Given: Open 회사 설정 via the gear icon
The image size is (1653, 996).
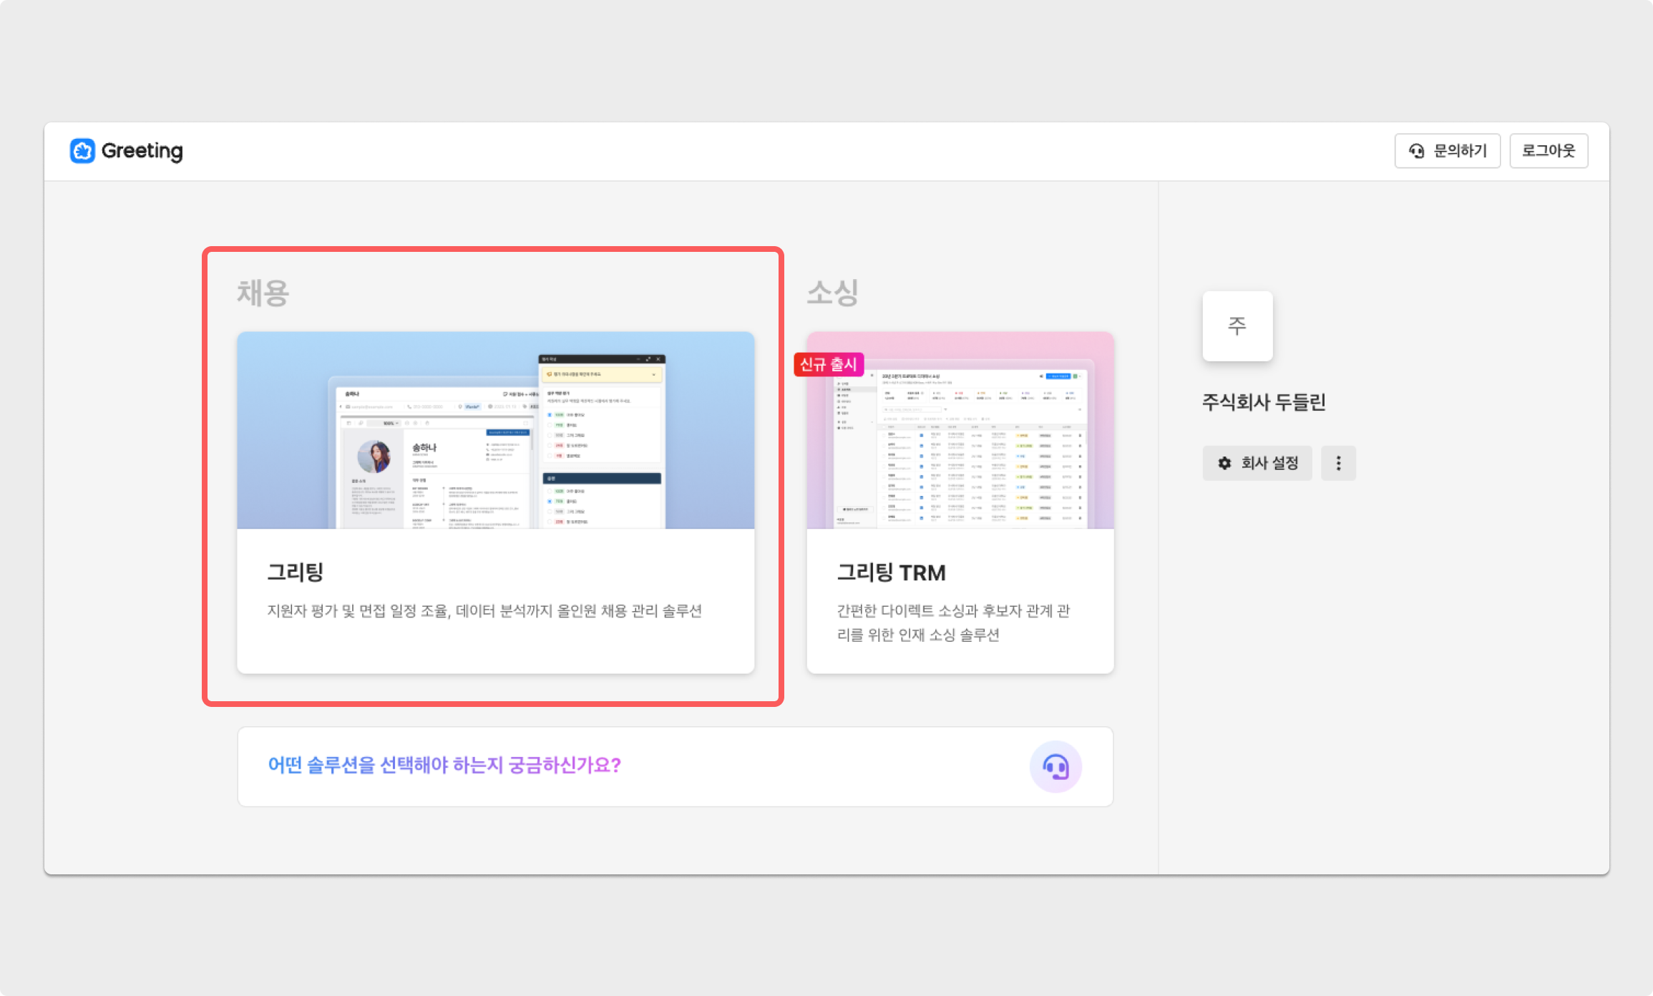Looking at the screenshot, I should (x=1225, y=463).
